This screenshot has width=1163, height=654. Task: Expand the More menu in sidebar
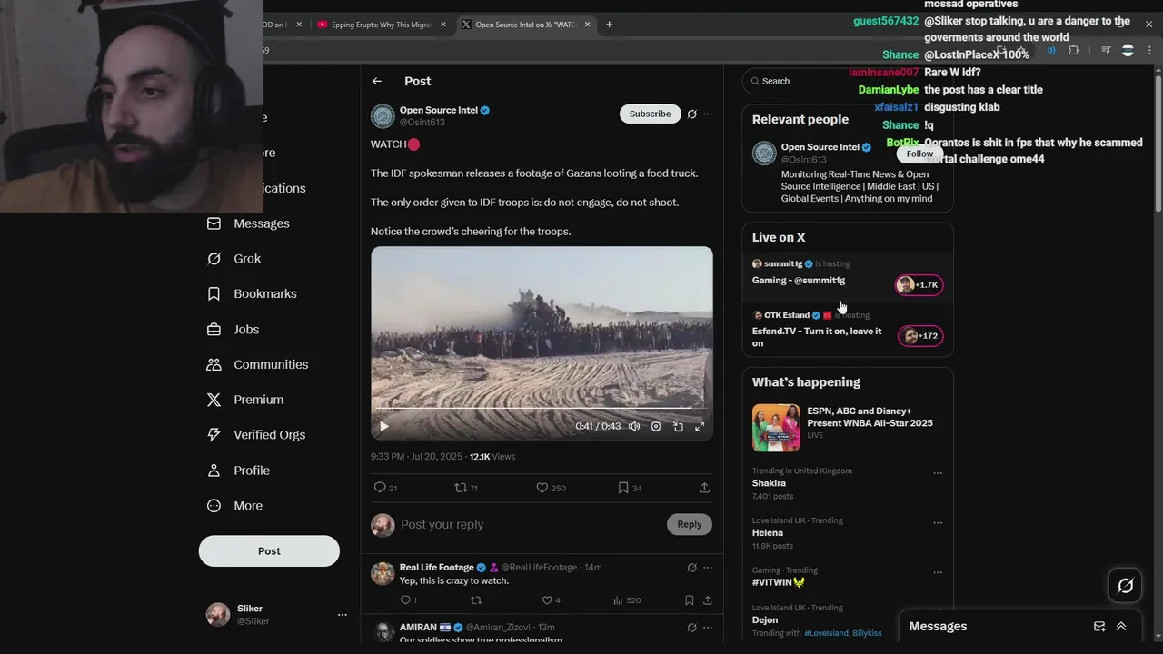(x=234, y=506)
